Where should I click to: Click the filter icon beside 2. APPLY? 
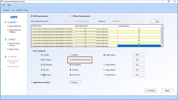click(6, 39)
